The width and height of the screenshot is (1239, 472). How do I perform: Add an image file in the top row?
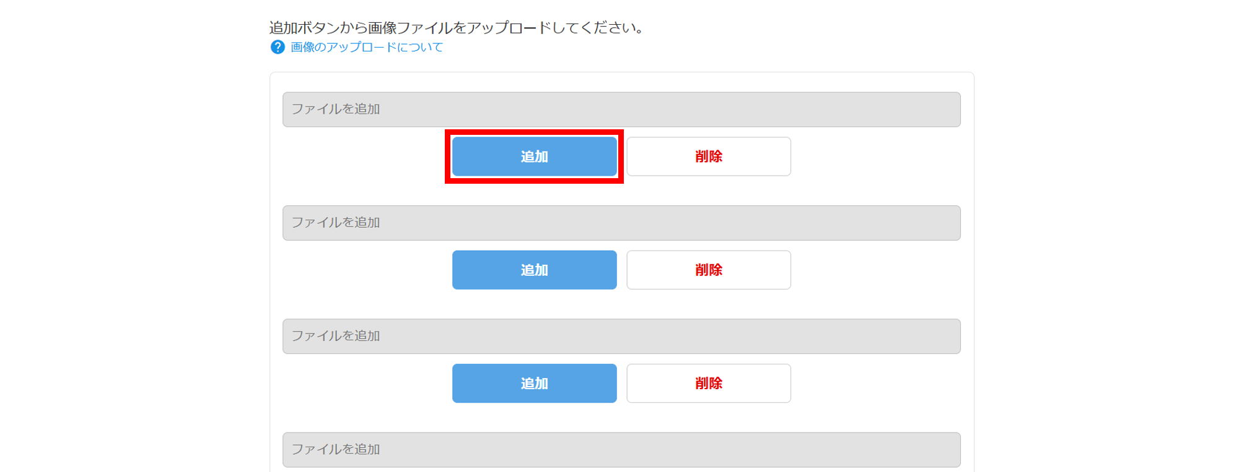(x=534, y=157)
